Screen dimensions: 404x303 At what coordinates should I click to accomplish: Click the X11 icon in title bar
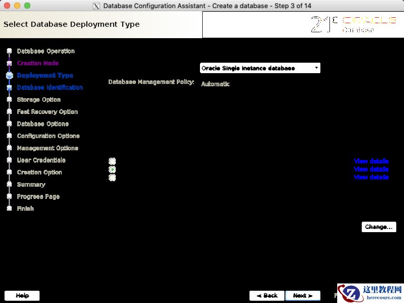point(96,6)
